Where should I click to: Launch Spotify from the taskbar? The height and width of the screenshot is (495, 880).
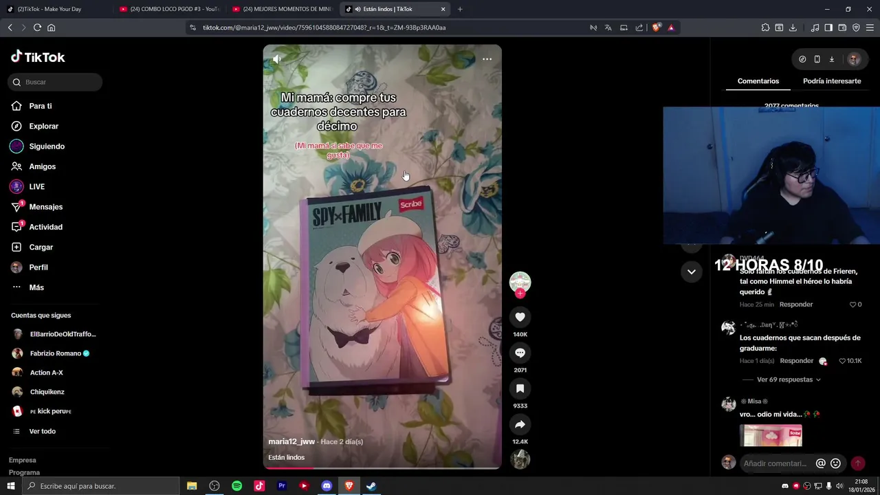[x=236, y=486]
